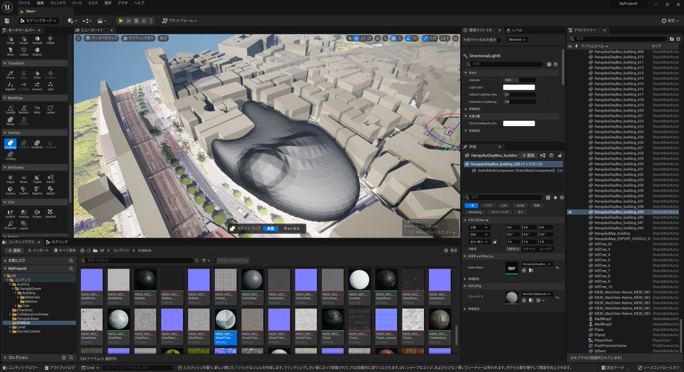Open the 編集 menu
Image resolution: width=684 pixels, height=372 pixels.
40,3
